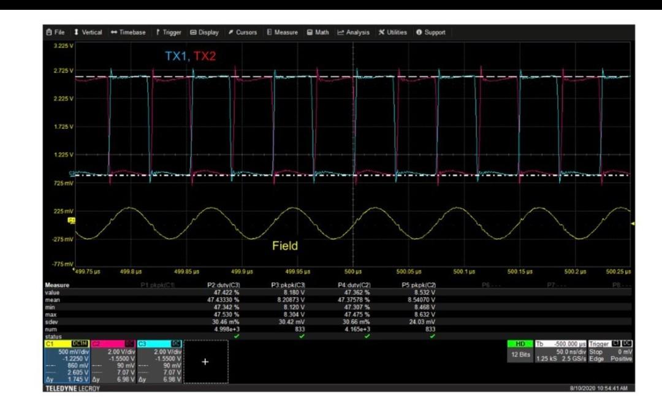
Task: Open the Analysis graph icon
Action: coord(341,33)
